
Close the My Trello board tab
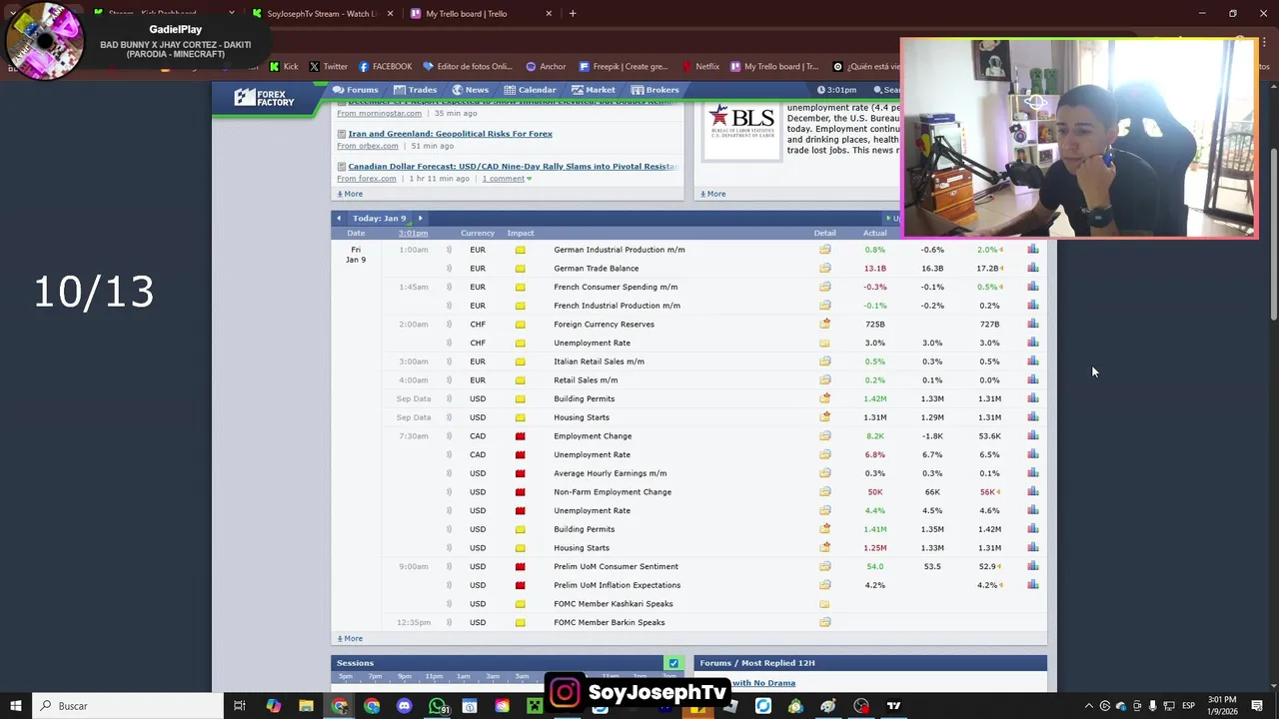click(x=549, y=14)
